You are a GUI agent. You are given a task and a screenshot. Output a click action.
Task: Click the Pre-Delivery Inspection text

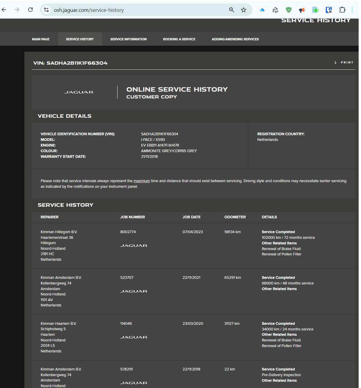coord(281,375)
